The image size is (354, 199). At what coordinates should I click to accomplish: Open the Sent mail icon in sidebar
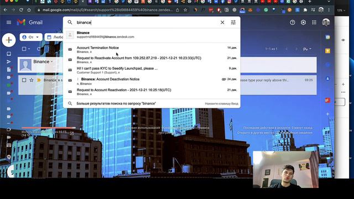click(x=9, y=61)
